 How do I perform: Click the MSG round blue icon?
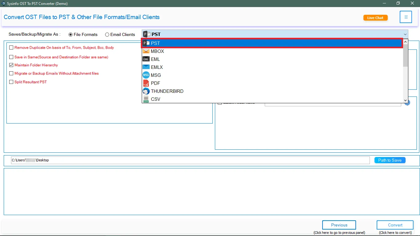pos(146,75)
